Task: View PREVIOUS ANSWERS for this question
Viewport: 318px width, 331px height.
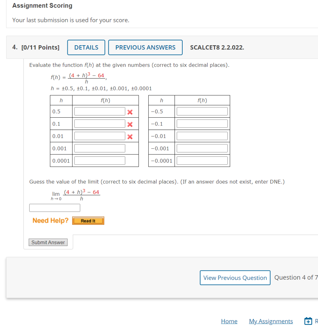Action: click(145, 47)
